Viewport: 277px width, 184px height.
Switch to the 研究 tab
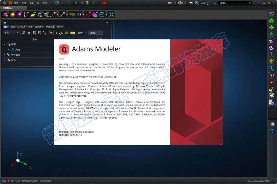tap(13, 27)
